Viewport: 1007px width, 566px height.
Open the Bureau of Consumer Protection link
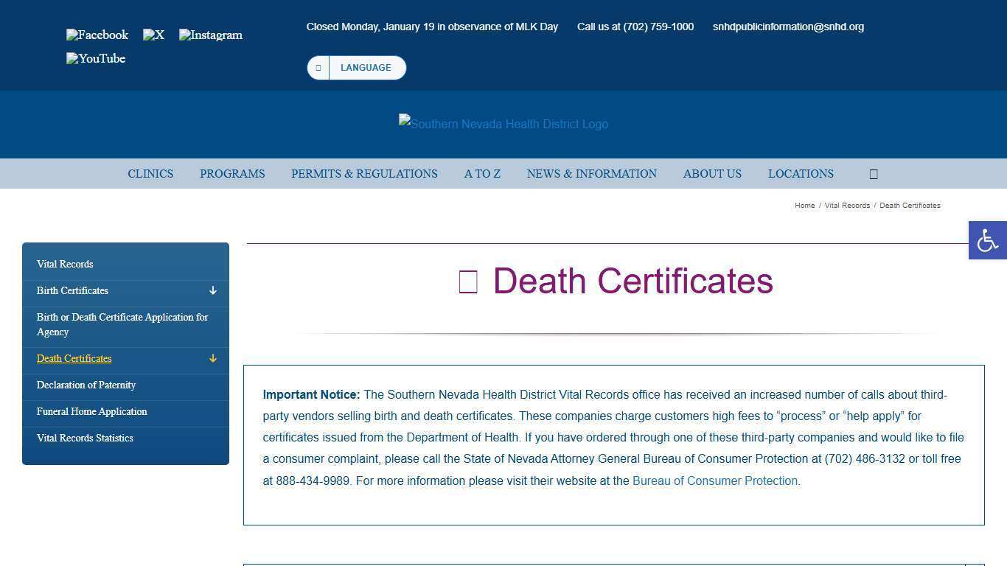(x=714, y=481)
